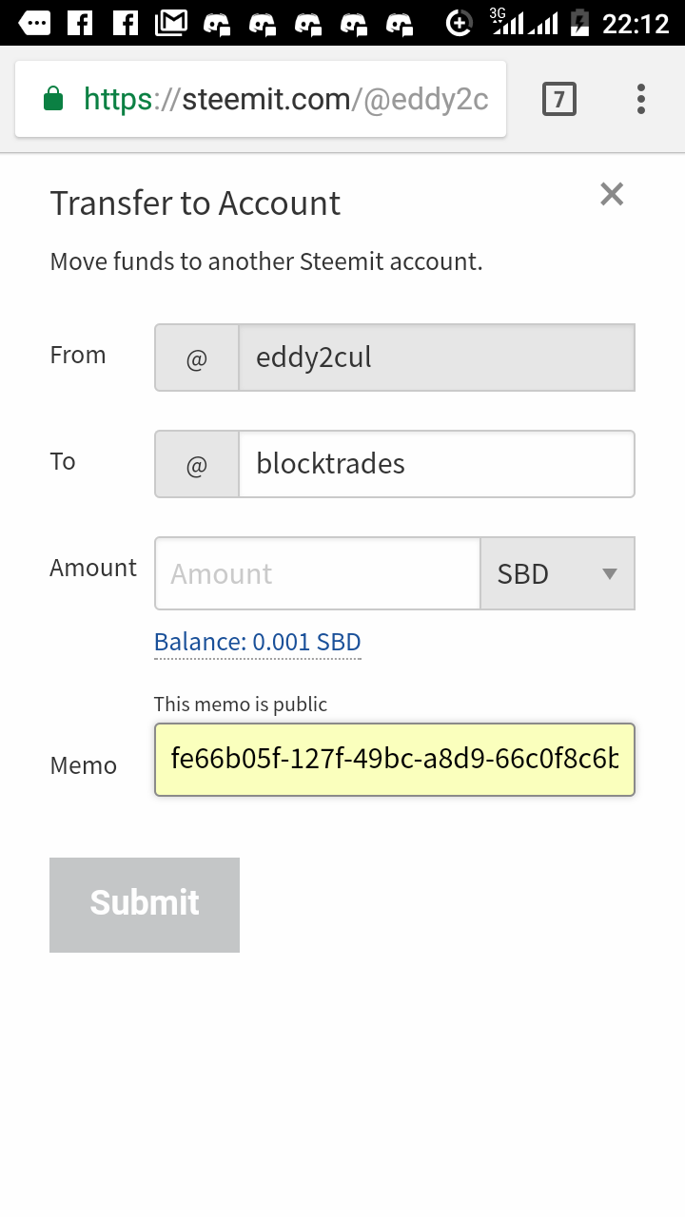Screen dimensions: 685x1217
Task: Click the dropdown arrow next to SBD
Action: (610, 573)
